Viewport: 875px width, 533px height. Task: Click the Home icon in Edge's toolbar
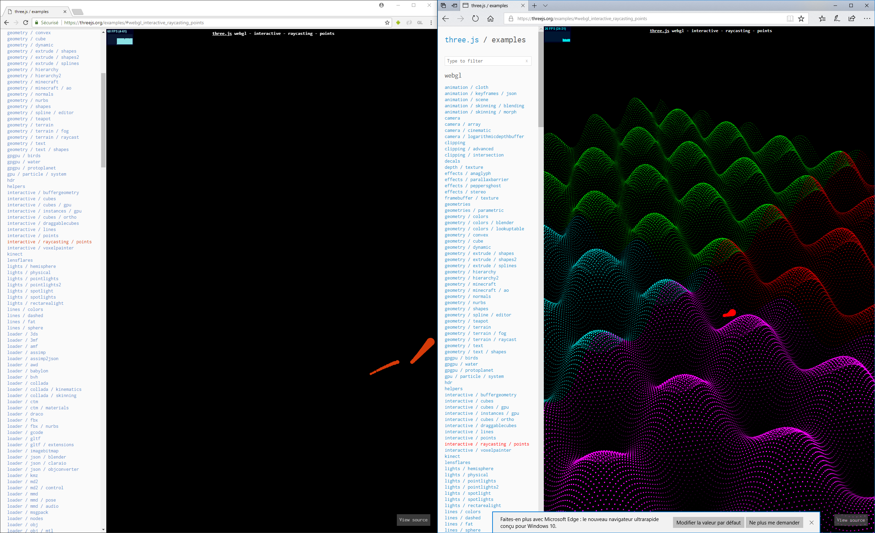(x=491, y=18)
